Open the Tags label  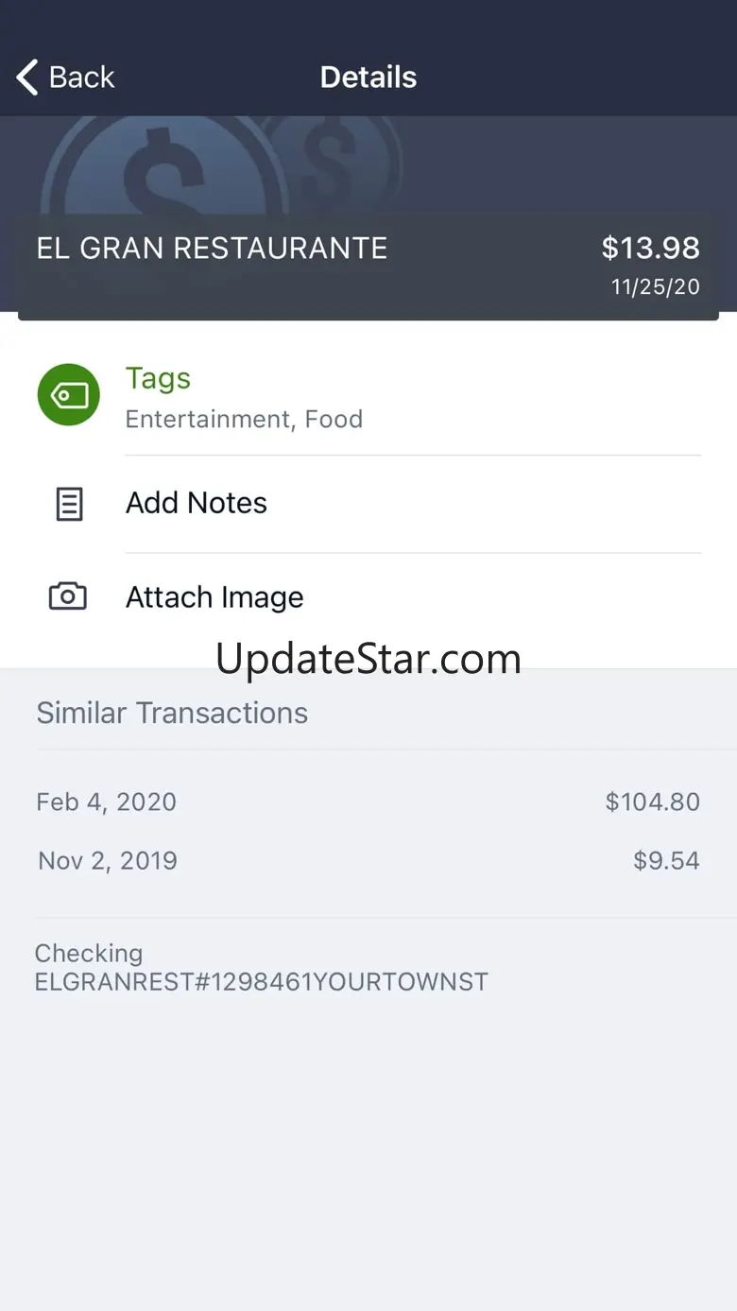tap(158, 378)
